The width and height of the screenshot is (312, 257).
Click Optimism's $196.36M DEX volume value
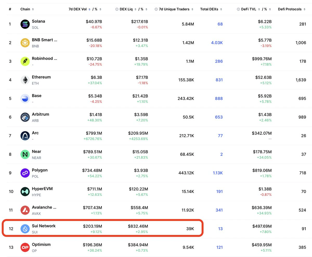tap(92, 245)
